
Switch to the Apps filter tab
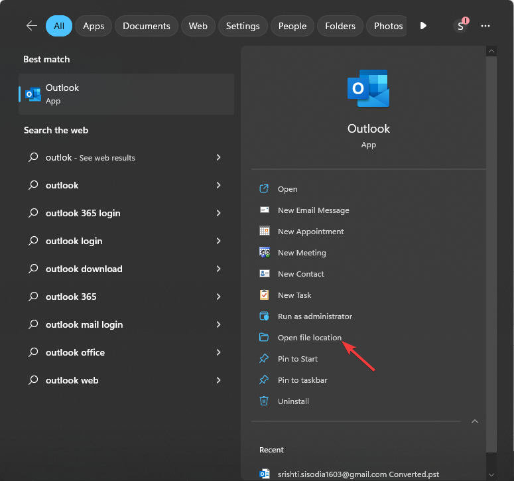(x=94, y=26)
